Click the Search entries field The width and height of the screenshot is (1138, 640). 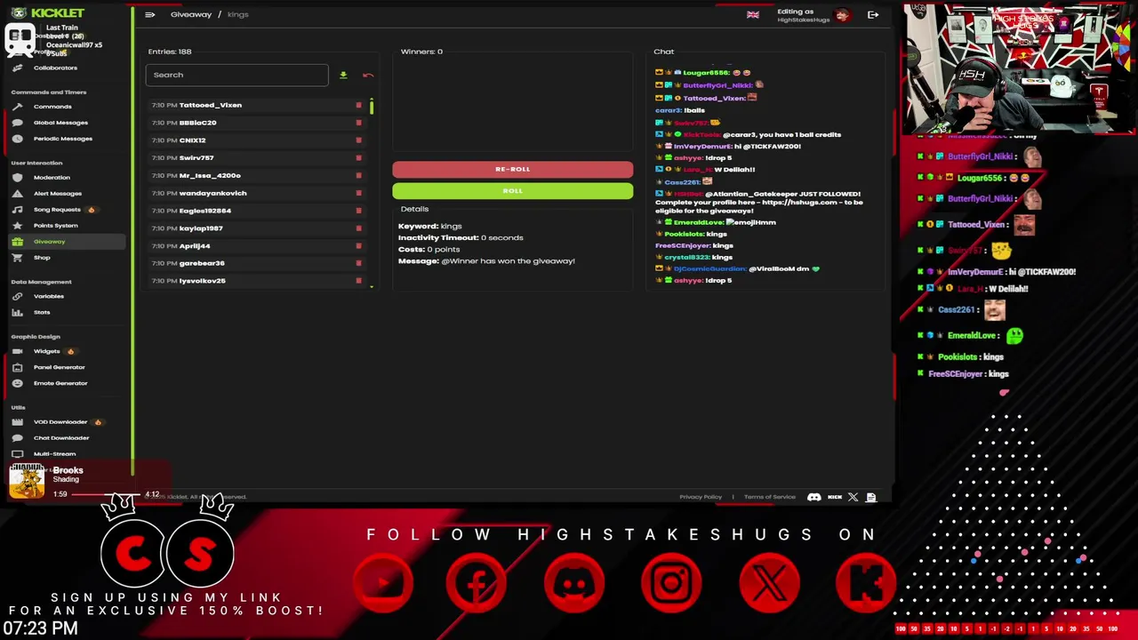point(236,75)
